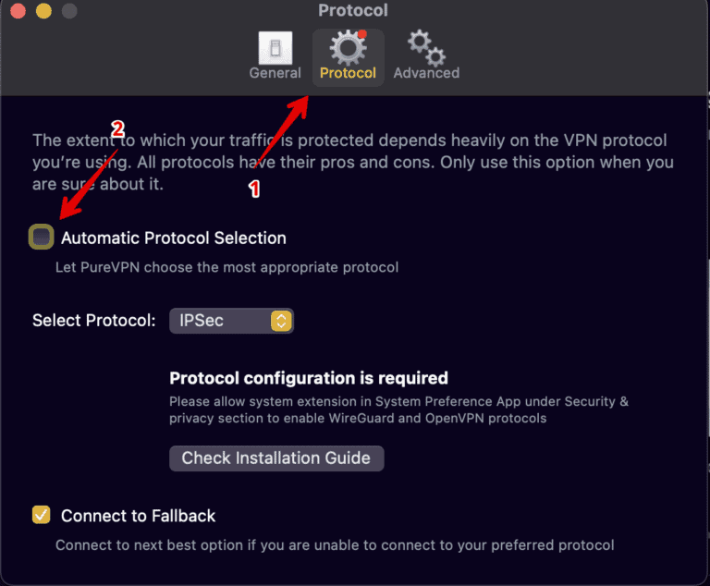Image resolution: width=710 pixels, height=586 pixels.
Task: Minimize the window with the yellow button
Action: point(43,12)
